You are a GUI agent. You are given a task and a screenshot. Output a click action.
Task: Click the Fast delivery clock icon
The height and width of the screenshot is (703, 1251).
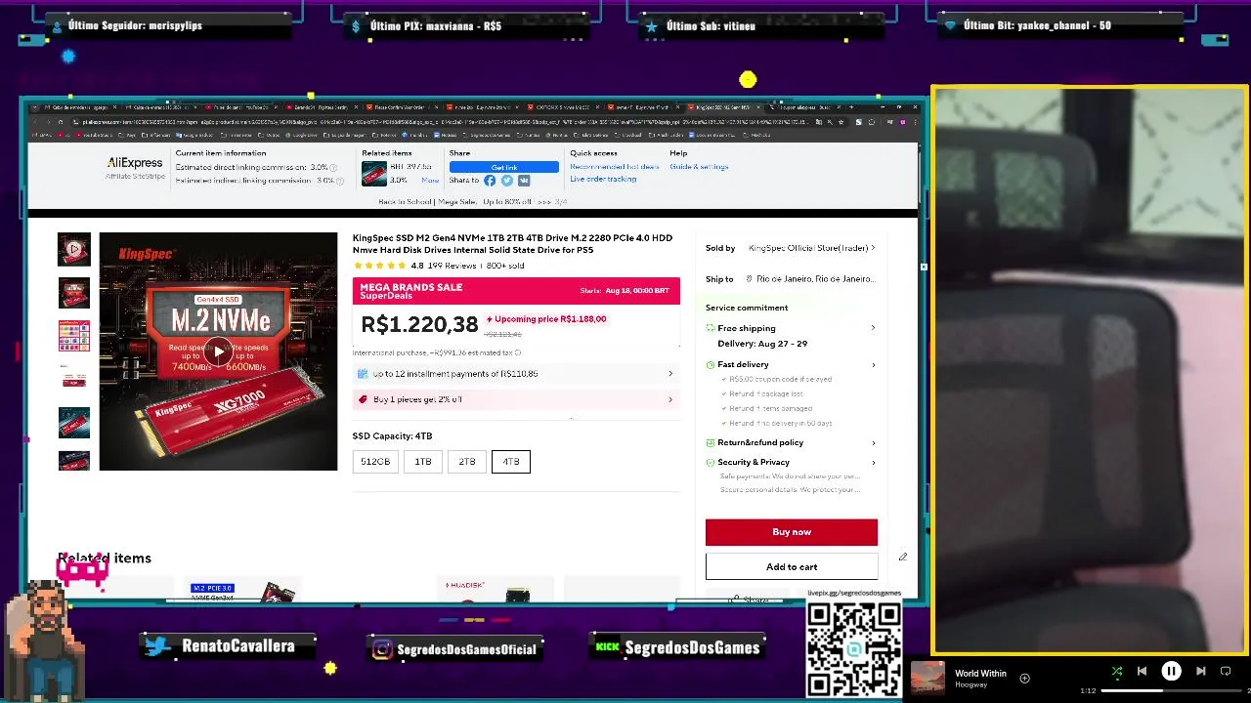[x=711, y=364]
